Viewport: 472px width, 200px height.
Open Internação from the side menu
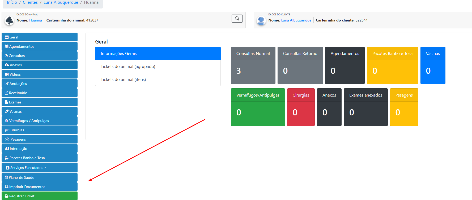[39, 149]
